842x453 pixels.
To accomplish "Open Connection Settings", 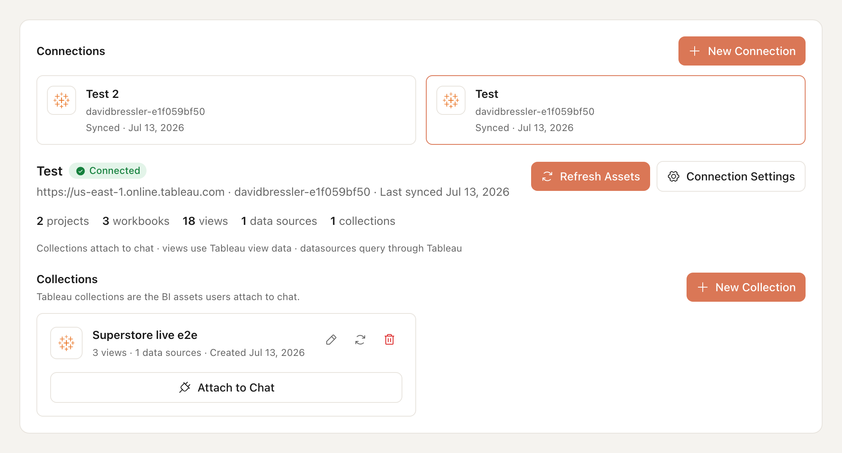I will 731,176.
